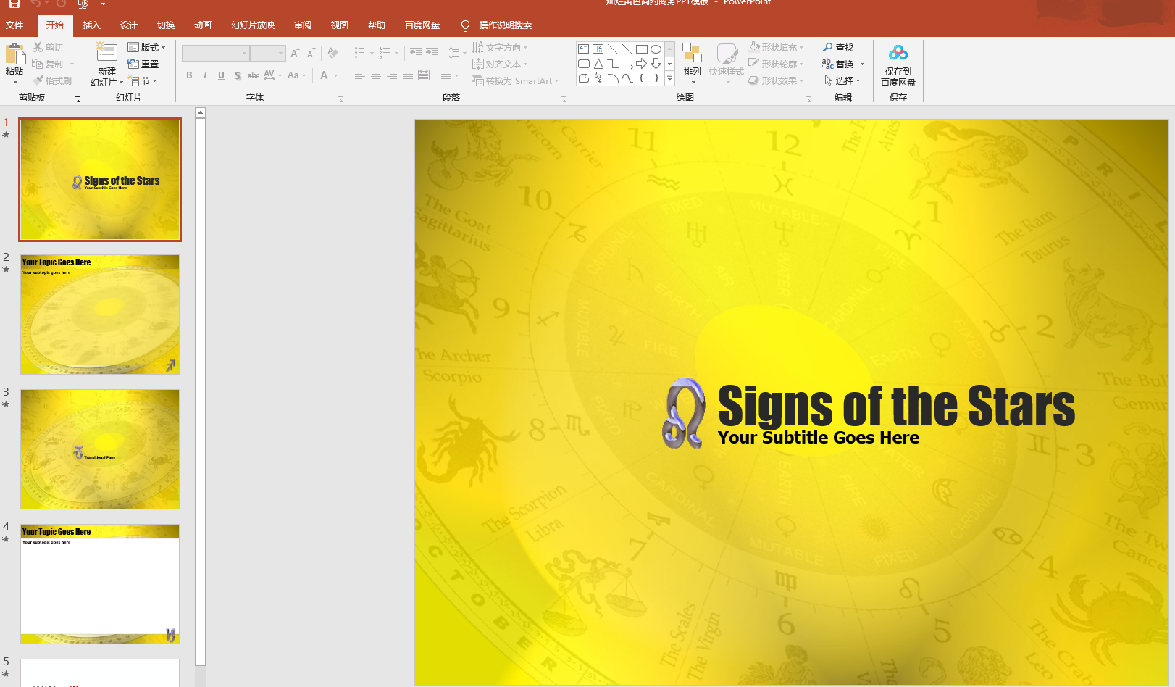Open the 字体 (Font) dialog launcher
Image resolution: width=1175 pixels, height=687 pixels.
click(x=340, y=99)
